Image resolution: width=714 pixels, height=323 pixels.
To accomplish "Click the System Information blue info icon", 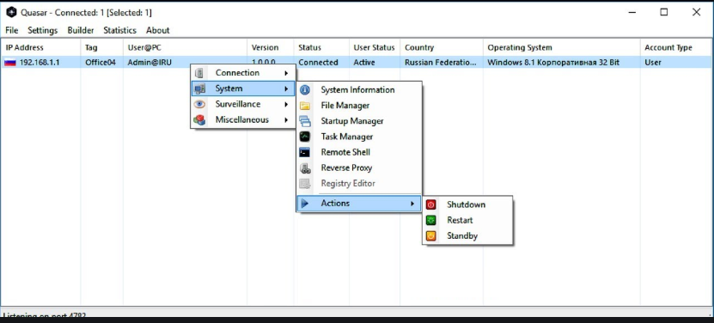I will click(x=305, y=89).
